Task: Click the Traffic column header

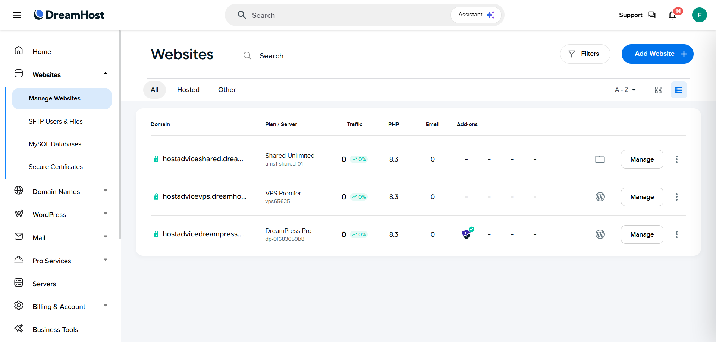Action: coord(355,124)
